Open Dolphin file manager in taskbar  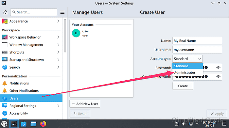(x=33, y=124)
